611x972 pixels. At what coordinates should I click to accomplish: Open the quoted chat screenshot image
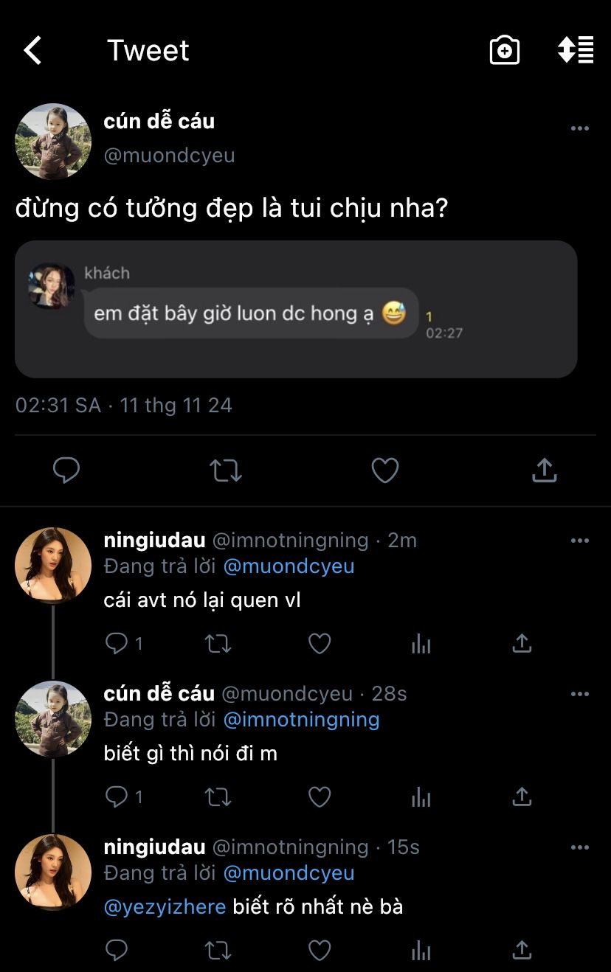(295, 309)
